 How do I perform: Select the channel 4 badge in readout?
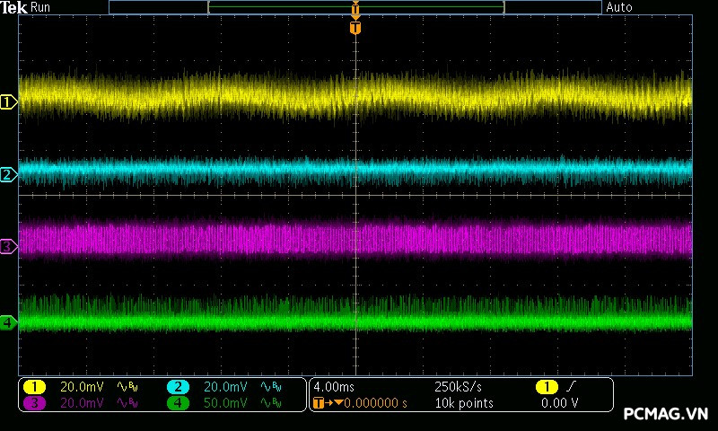pos(178,403)
